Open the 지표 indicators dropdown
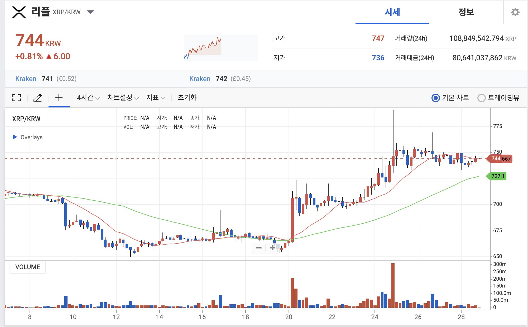The width and height of the screenshot is (528, 327). point(156,98)
